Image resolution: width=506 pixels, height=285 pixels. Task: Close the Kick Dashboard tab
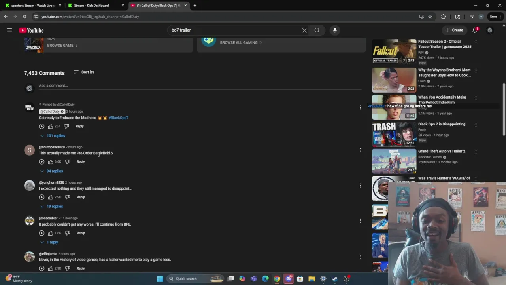(123, 6)
